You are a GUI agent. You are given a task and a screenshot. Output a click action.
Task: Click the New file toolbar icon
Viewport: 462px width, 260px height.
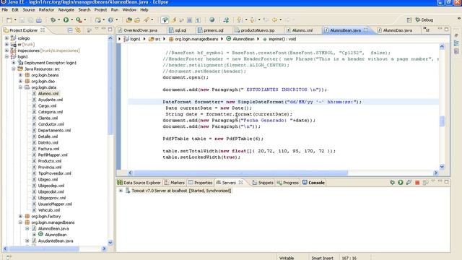[9, 20]
